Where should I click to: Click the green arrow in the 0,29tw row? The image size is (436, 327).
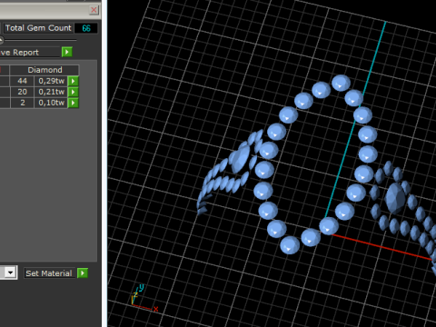73,81
